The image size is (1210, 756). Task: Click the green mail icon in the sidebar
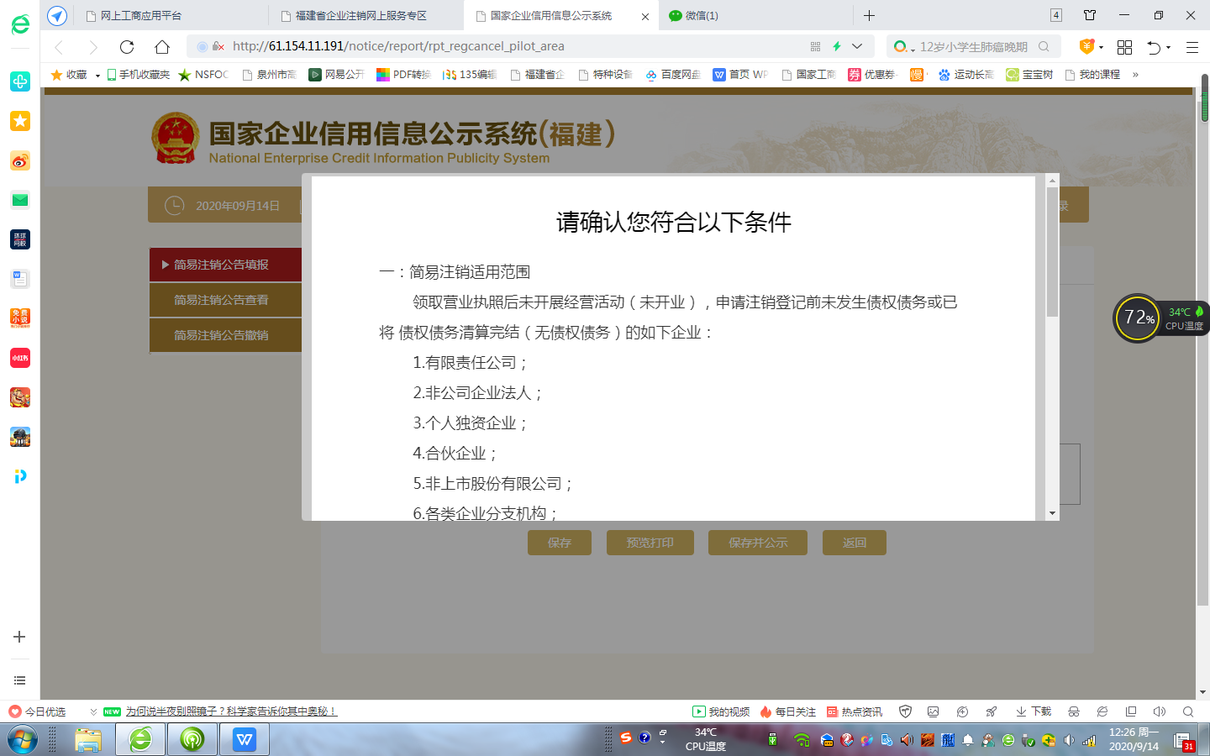pyautogui.click(x=20, y=200)
